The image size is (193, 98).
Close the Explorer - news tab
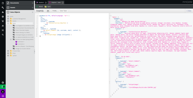63,2
